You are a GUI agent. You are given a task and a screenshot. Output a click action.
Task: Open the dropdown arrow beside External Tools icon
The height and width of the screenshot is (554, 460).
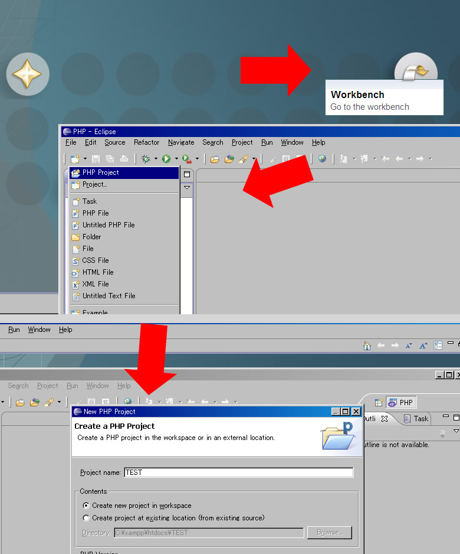197,159
